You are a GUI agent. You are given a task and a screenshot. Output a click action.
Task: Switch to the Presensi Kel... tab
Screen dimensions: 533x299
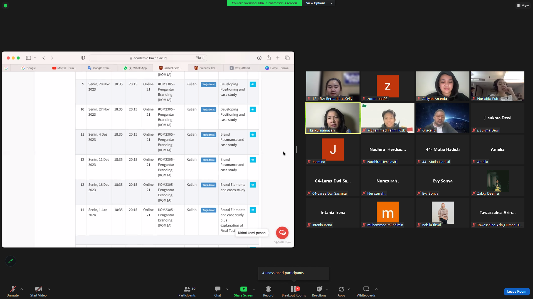(x=206, y=68)
